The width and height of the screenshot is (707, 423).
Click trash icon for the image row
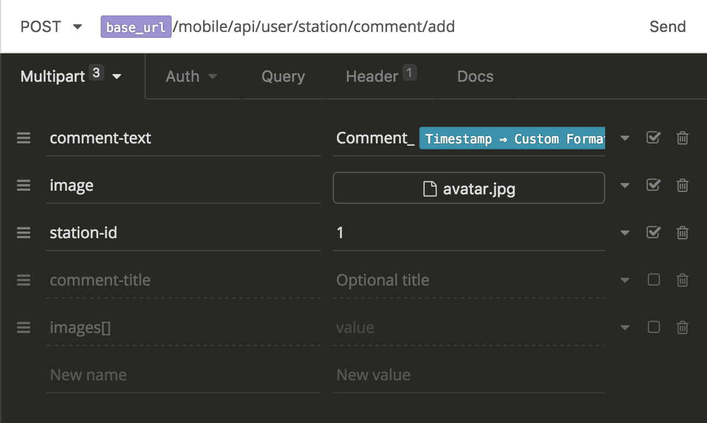click(x=682, y=185)
